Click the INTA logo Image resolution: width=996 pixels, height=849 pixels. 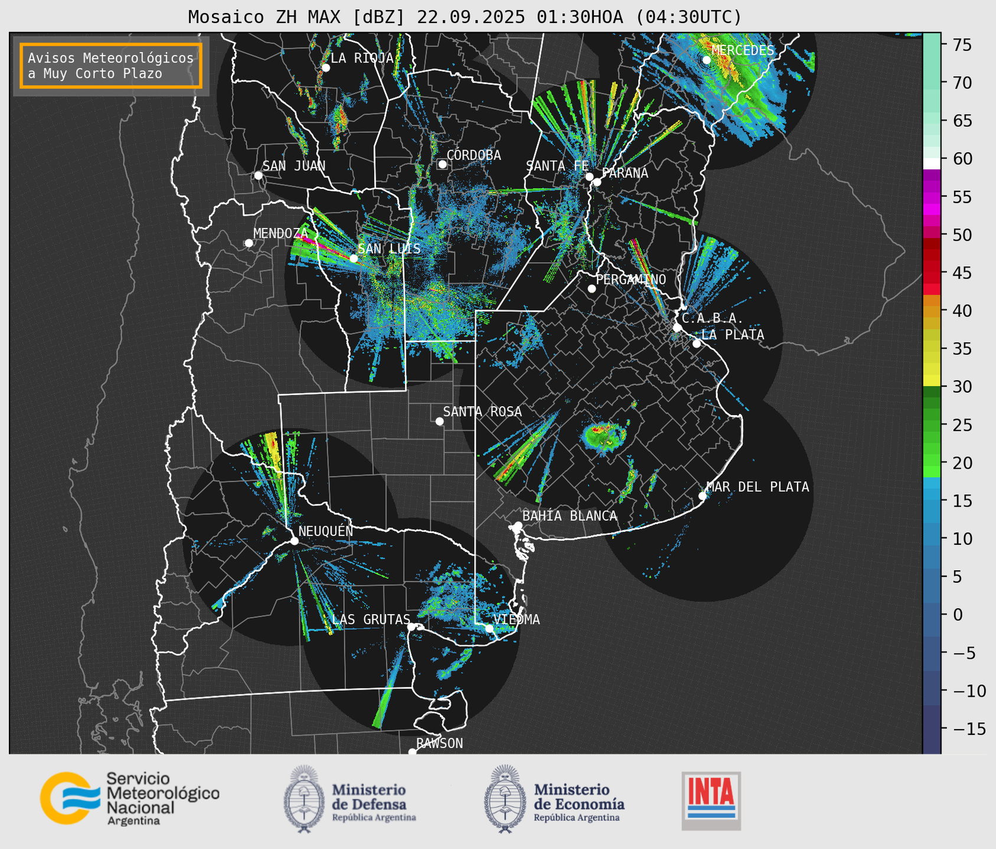coord(711,800)
